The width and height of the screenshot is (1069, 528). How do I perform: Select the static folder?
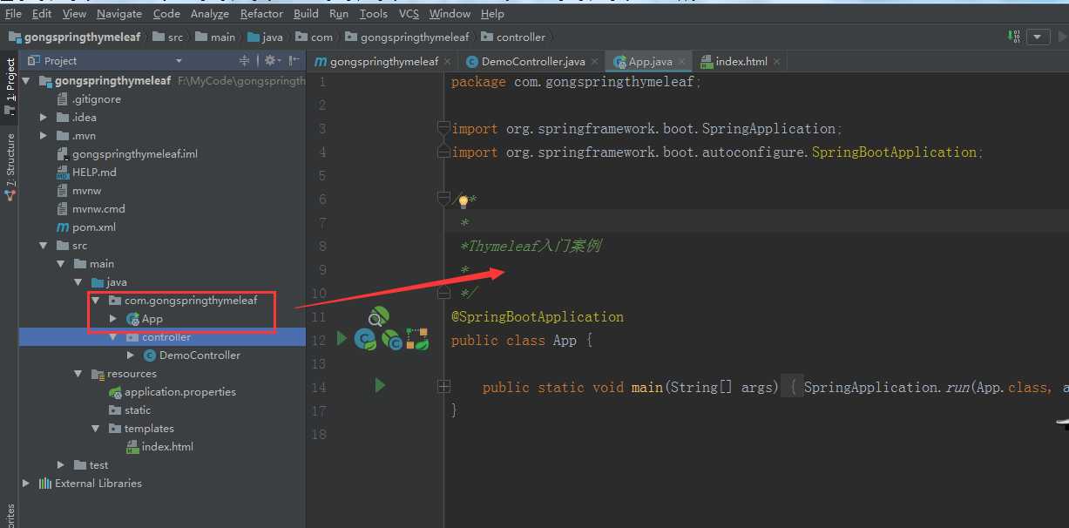click(130, 410)
